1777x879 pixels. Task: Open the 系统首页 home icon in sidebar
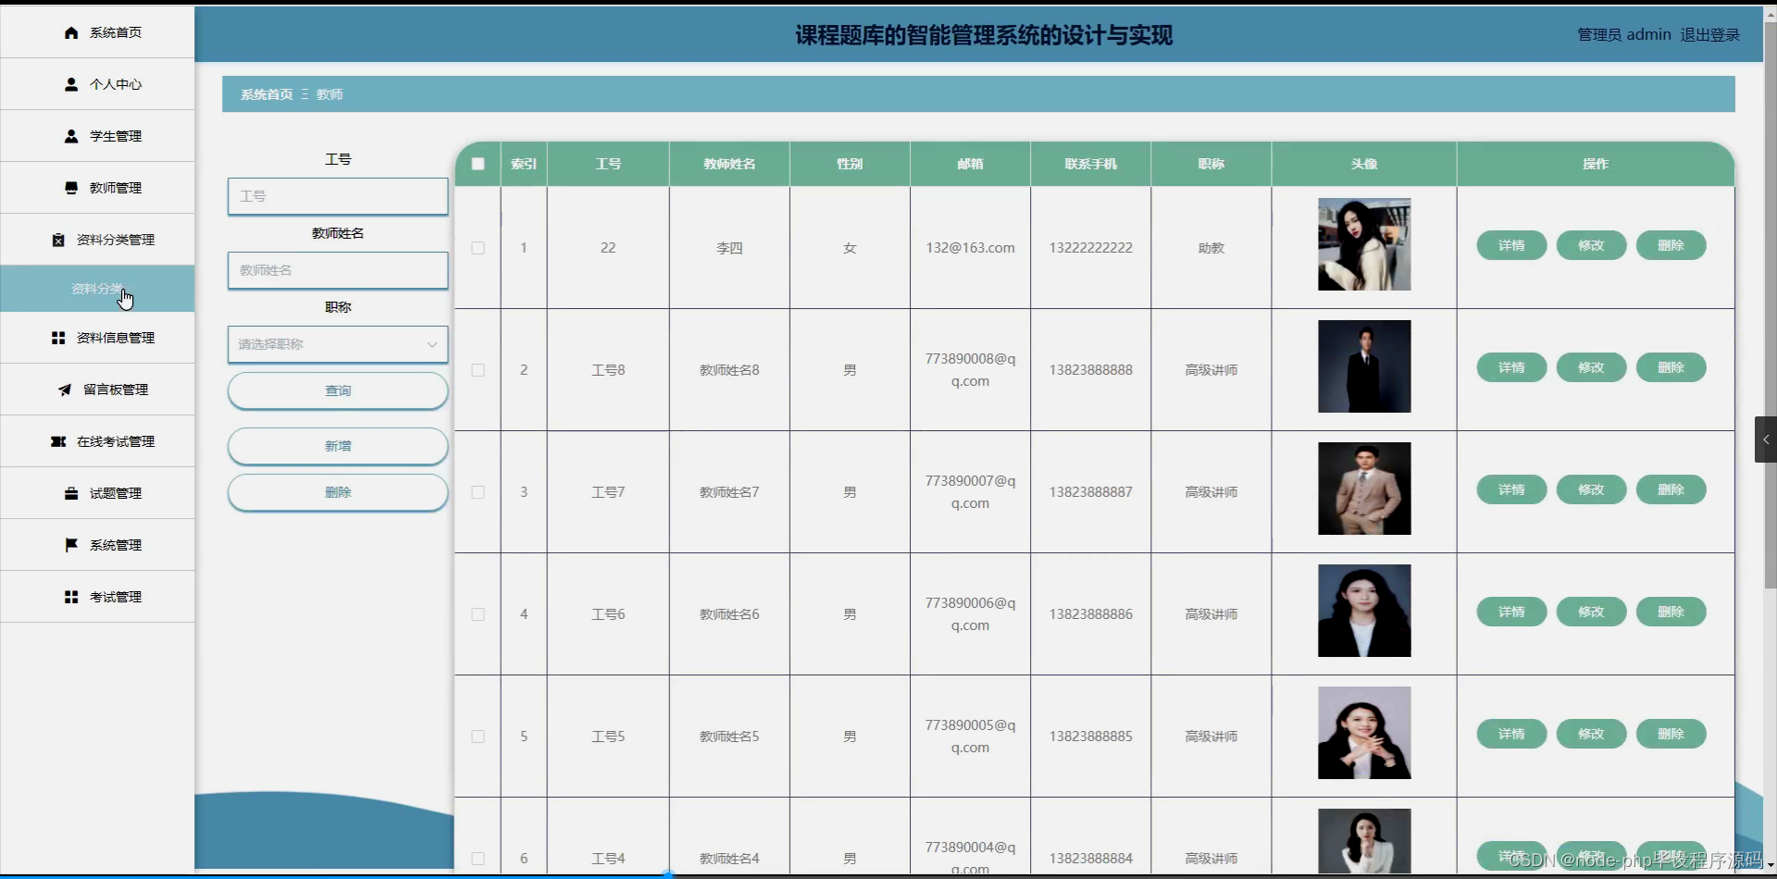click(70, 32)
